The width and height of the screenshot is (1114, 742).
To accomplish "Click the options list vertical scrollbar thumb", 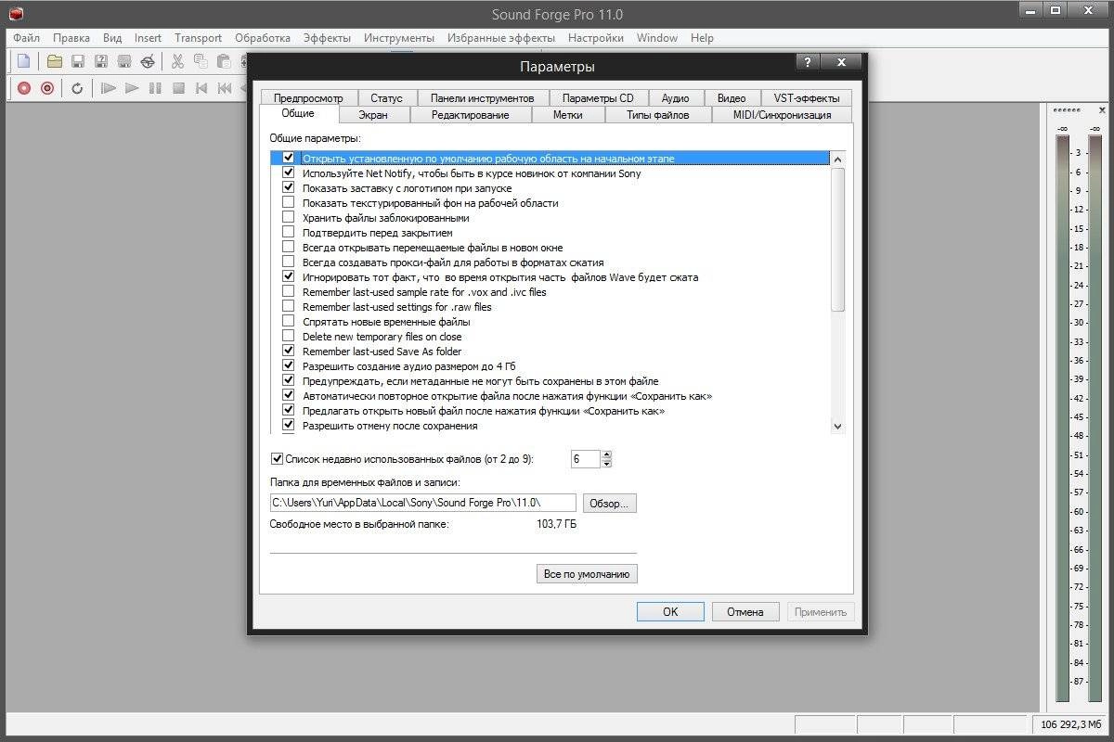I will pyautogui.click(x=837, y=239).
